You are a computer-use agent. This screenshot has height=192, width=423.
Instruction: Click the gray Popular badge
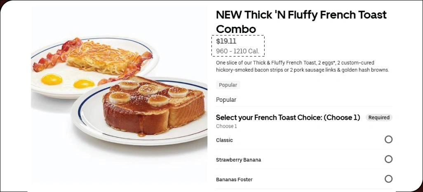[228, 85]
